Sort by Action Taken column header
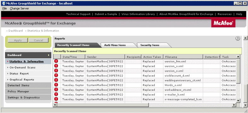Viewport: 248px width, 113px height. point(152,57)
